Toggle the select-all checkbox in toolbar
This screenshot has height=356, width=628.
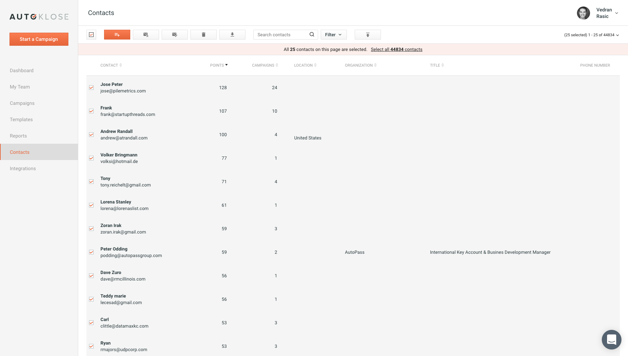point(91,35)
